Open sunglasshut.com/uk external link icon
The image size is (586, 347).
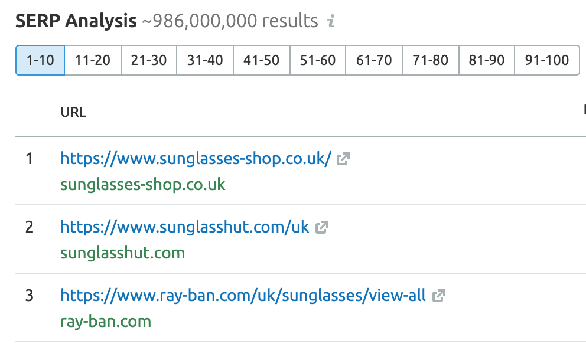(322, 227)
